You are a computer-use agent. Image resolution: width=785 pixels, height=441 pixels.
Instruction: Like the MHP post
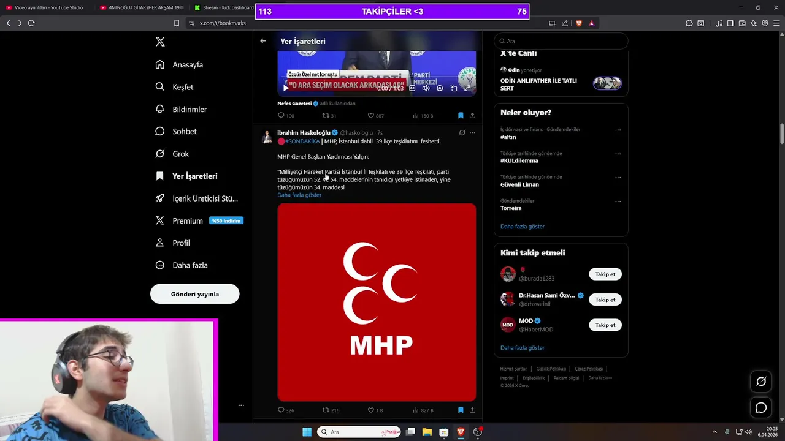click(375, 410)
